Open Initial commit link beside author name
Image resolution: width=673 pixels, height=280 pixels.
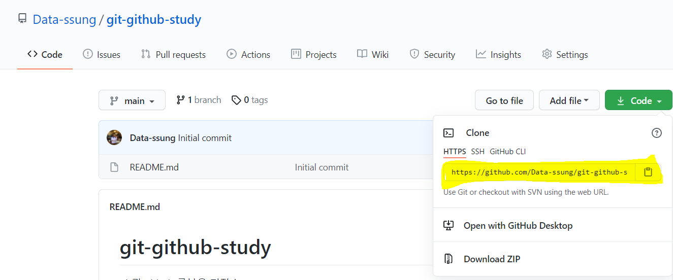pos(205,138)
